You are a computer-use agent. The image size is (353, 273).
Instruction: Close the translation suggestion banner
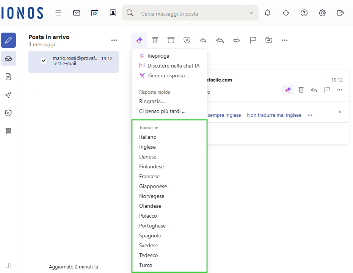pos(340,112)
